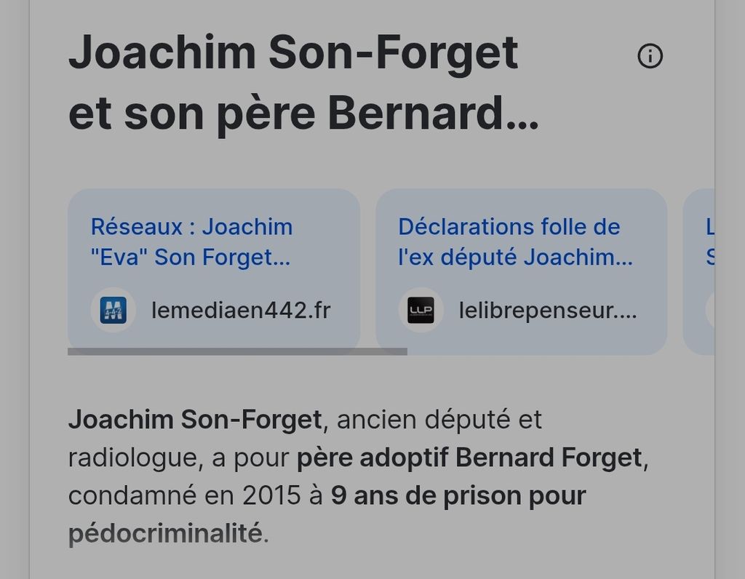Click the lelibrepenseur LLP favicon icon

(x=421, y=311)
